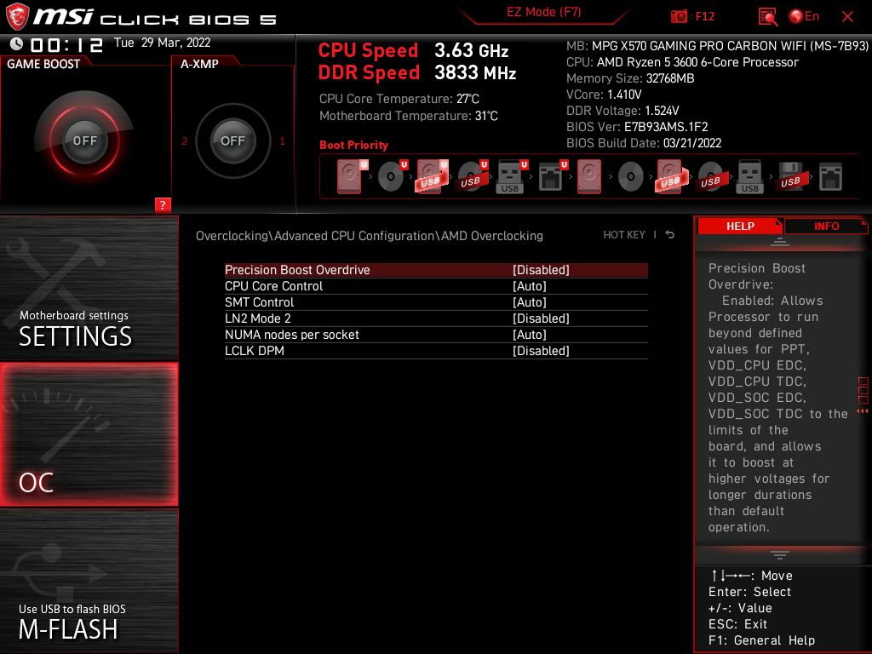Open the CPU Core Control [Auto] value
Image resolution: width=872 pixels, height=654 pixels.
click(x=530, y=286)
